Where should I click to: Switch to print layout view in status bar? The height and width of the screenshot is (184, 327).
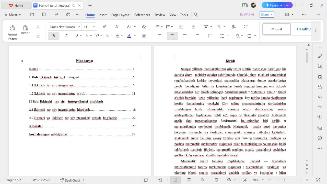[175, 180]
